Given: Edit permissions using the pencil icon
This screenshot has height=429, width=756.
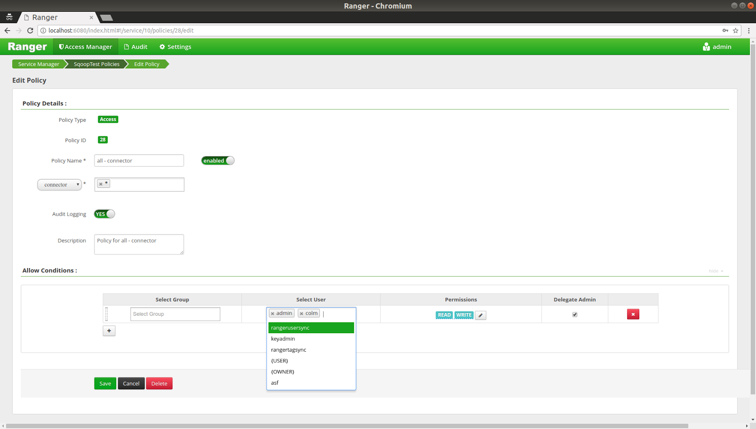Looking at the screenshot, I should coord(481,315).
